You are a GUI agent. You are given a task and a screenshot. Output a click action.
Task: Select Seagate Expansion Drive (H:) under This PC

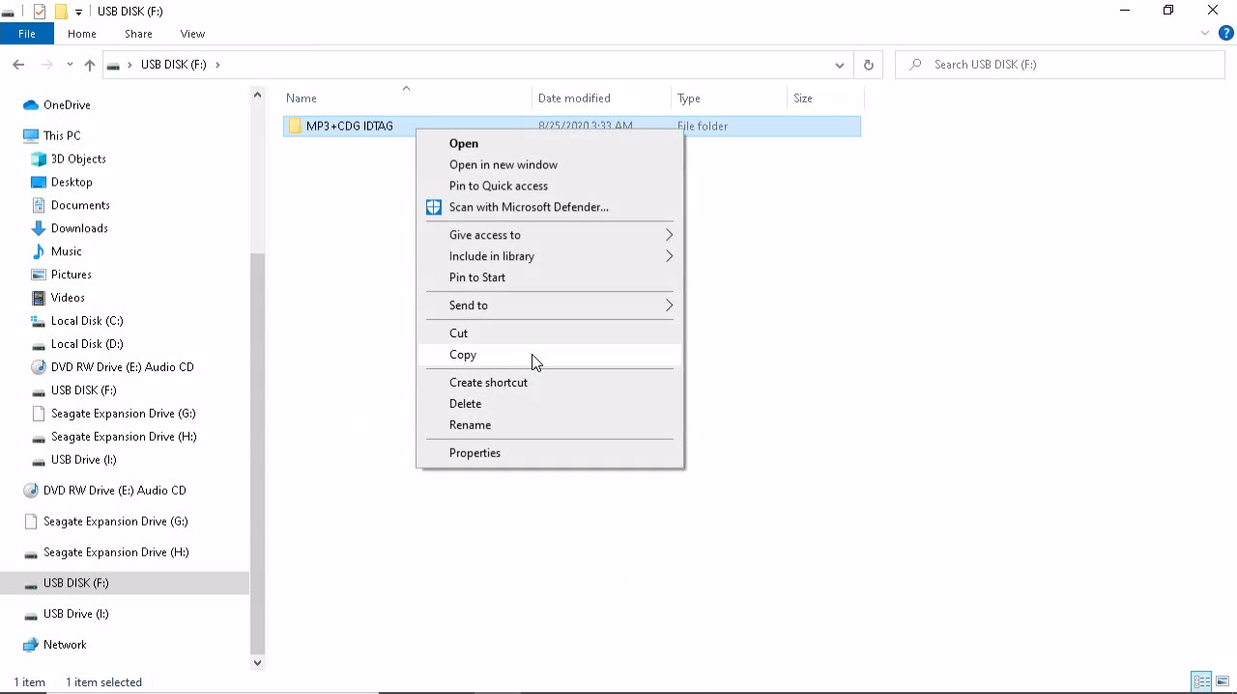124,437
